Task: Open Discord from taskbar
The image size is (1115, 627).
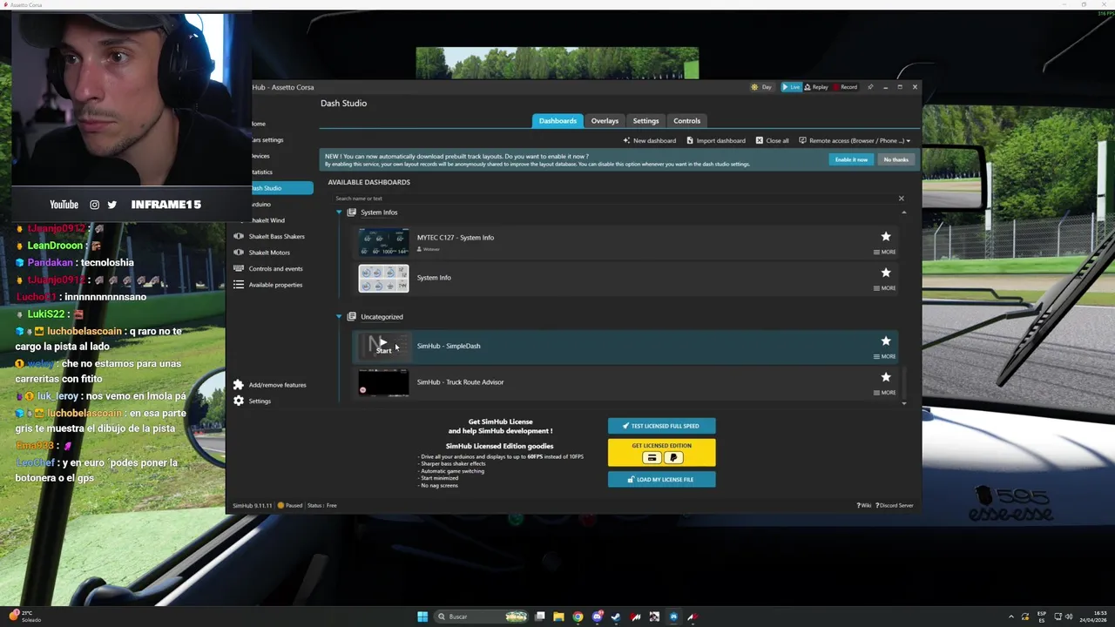Action: [x=597, y=617]
